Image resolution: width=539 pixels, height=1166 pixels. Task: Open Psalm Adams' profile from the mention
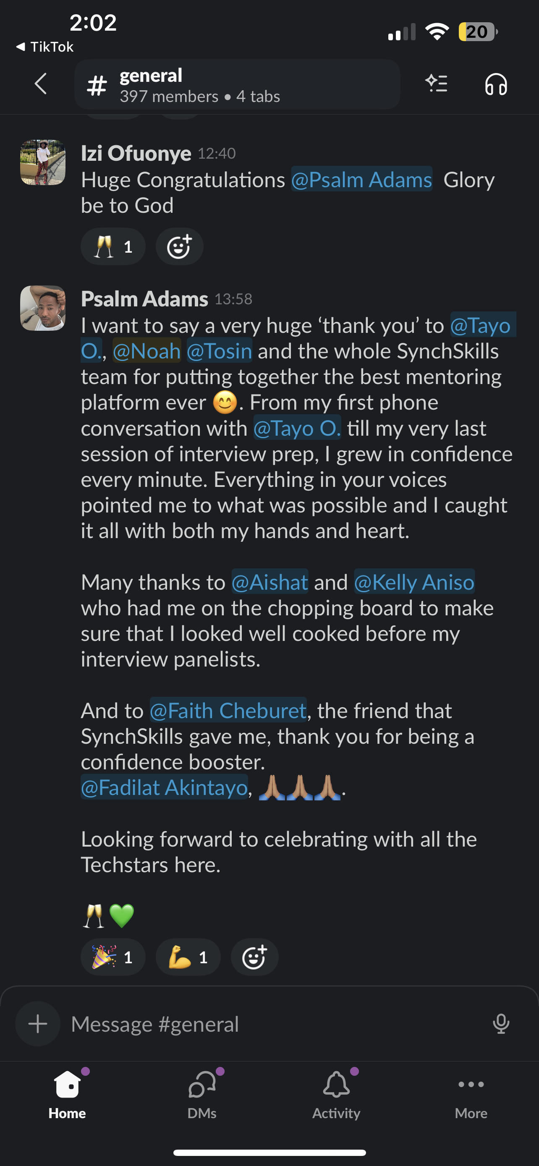(361, 180)
